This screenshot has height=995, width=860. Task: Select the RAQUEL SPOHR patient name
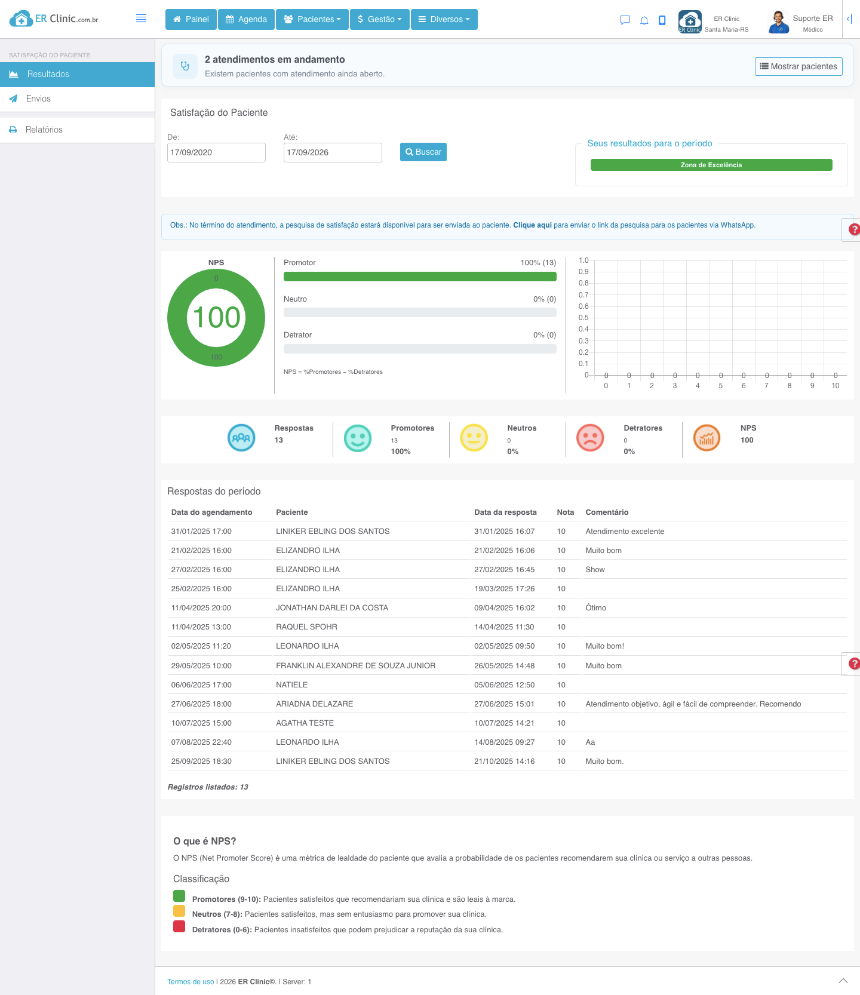click(x=306, y=627)
